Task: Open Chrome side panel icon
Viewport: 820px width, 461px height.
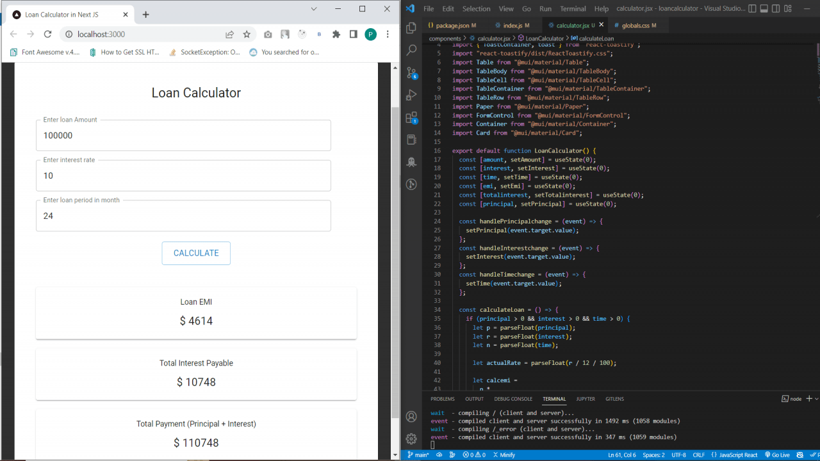Action: coord(353,34)
